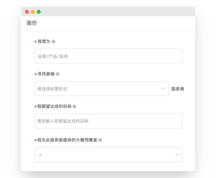Image resolution: width=216 pixels, height=178 pixels.
Task: Focus the 品牌/产品/服务 input field
Action: (x=108, y=56)
